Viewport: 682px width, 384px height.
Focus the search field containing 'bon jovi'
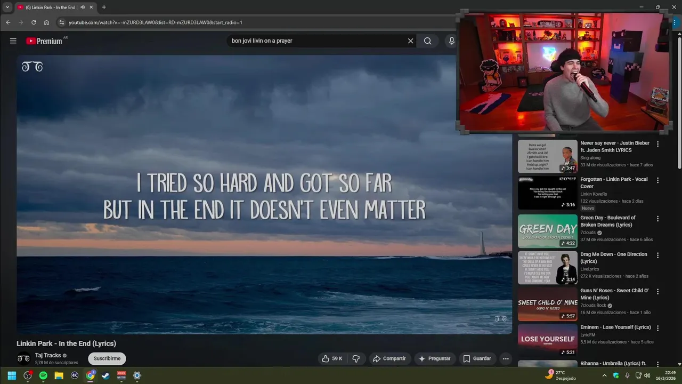(x=317, y=41)
